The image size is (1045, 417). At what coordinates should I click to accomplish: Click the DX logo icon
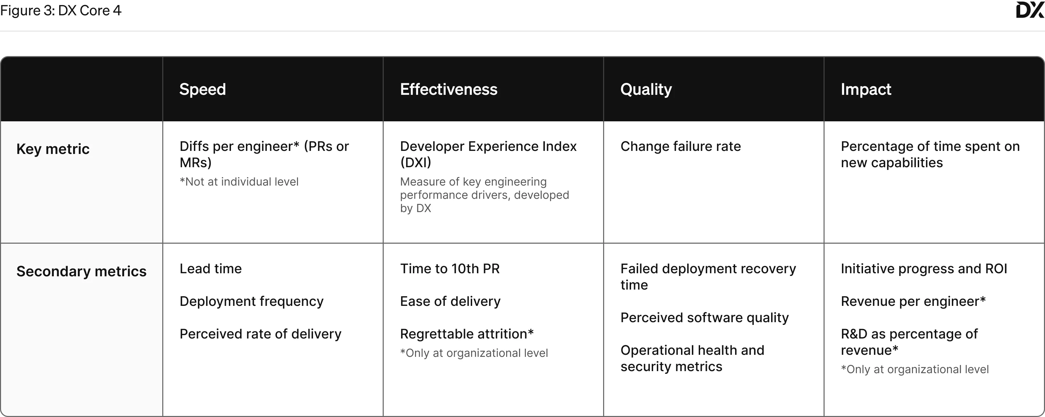1030,10
